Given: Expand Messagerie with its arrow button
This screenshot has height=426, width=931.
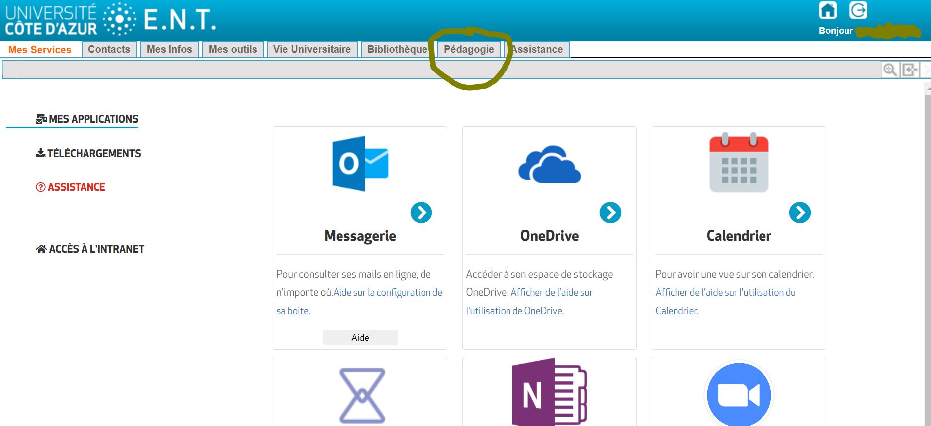Looking at the screenshot, I should [421, 213].
